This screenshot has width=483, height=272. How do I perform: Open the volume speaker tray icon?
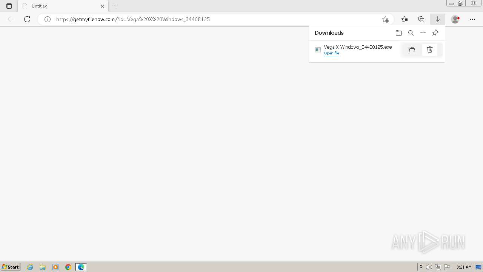coord(429,267)
